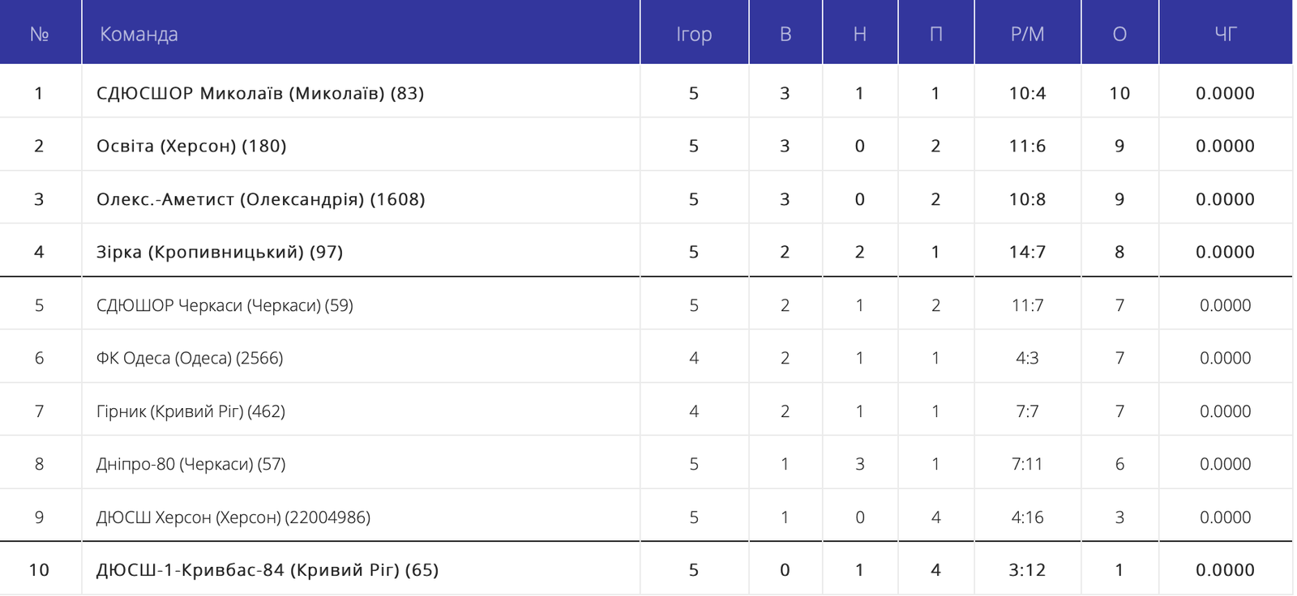Open ДЮСШ-1-Кривбас-84 team entry
This screenshot has height=596, width=1297.
coord(267,570)
